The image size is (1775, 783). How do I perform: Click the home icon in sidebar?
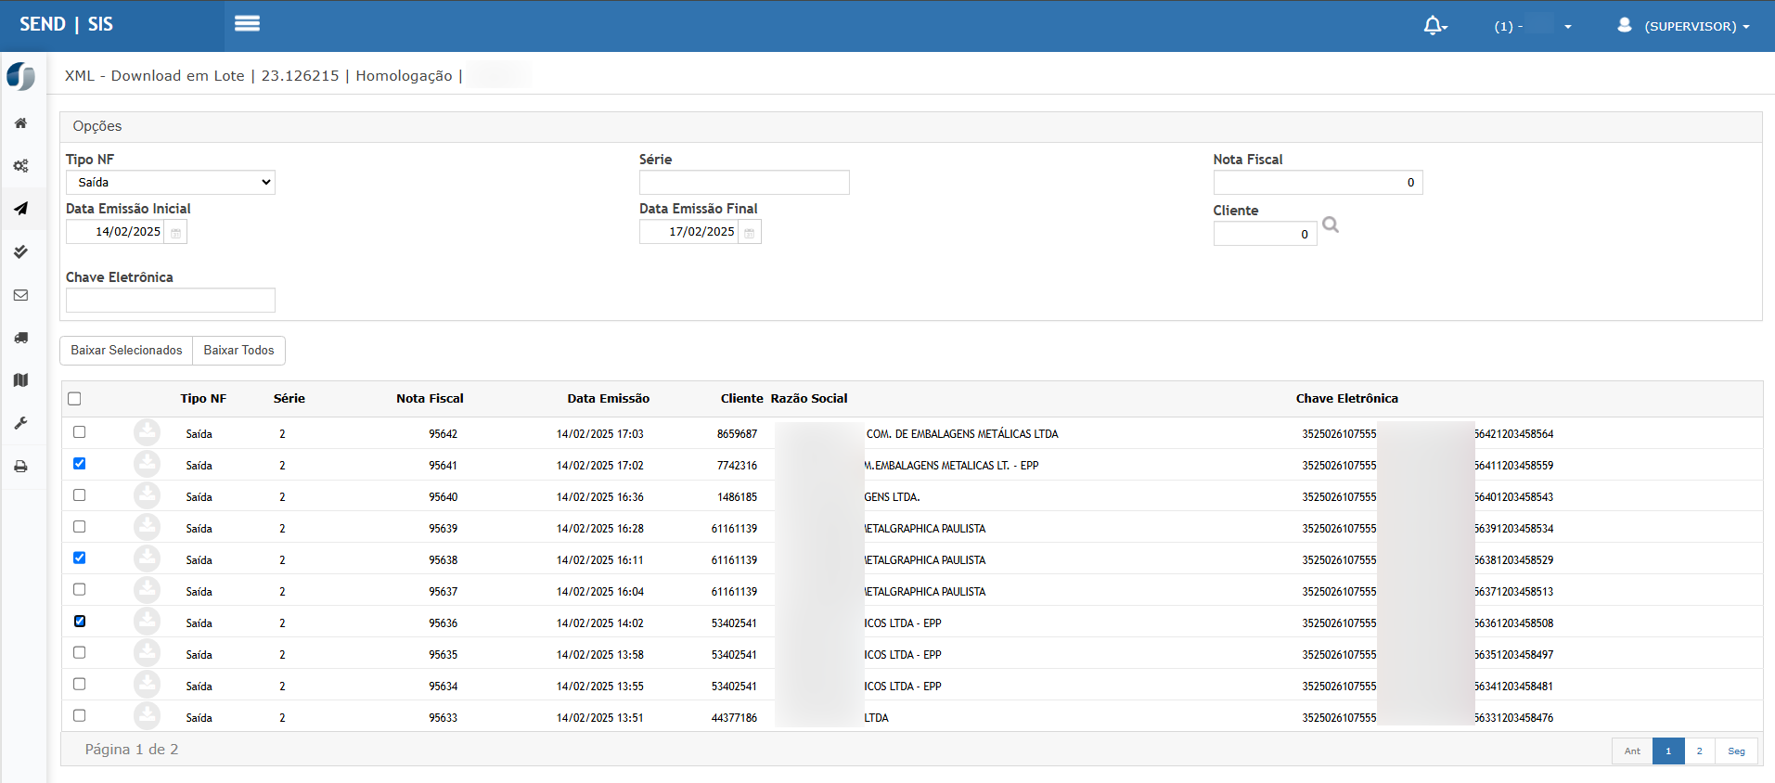[20, 123]
